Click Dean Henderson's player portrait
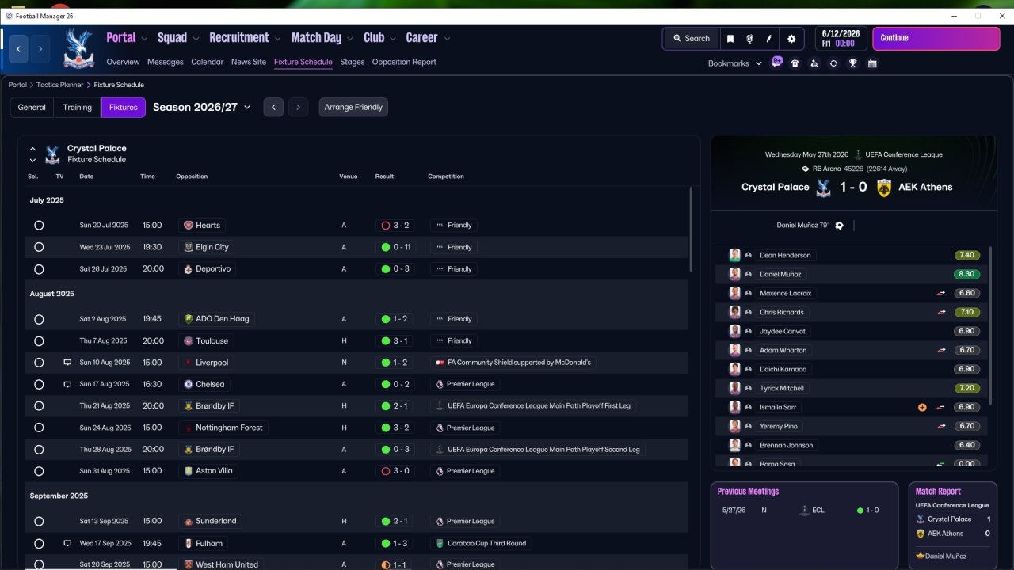The height and width of the screenshot is (570, 1014). pos(735,255)
